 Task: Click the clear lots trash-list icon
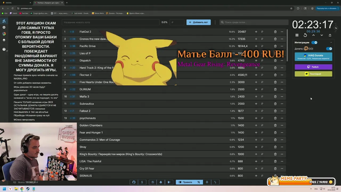(169, 182)
